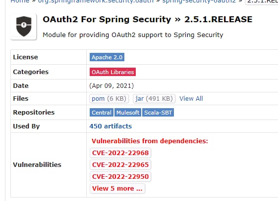The height and width of the screenshot is (201, 278).
Task: Click the shield lock artifact icon
Action: tap(24, 27)
